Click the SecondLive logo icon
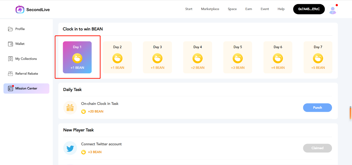 click(20, 9)
